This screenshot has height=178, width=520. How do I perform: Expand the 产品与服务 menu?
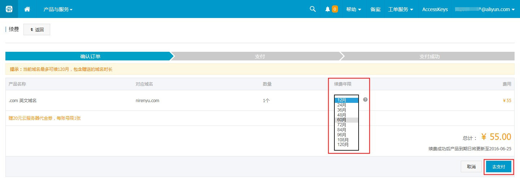point(58,9)
